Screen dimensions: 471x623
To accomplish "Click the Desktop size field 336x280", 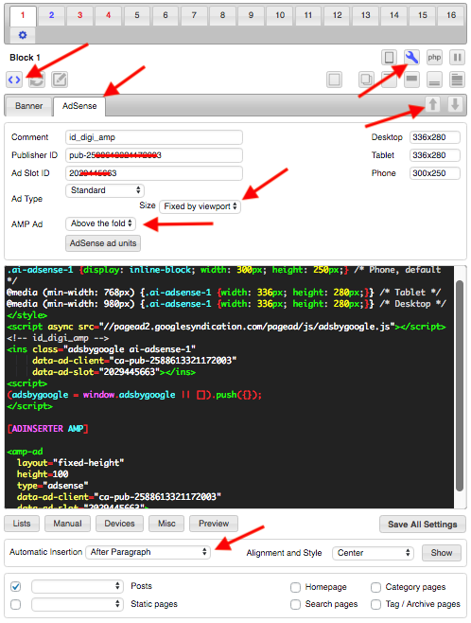I will 435,137.
